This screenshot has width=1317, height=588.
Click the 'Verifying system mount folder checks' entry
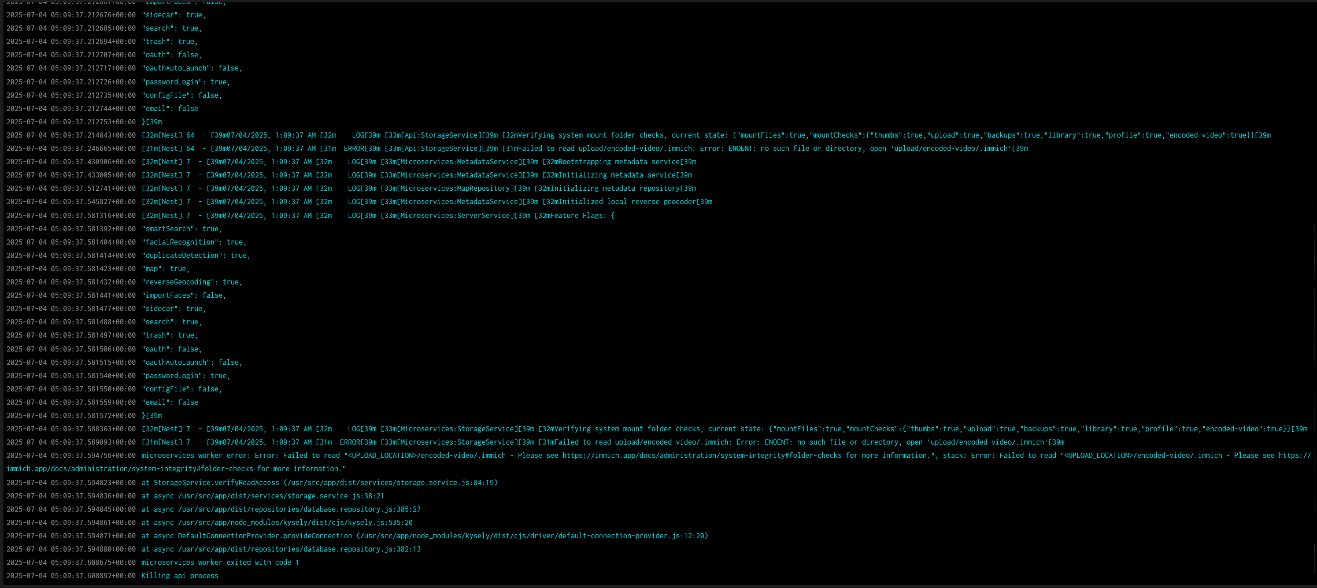(x=607, y=428)
